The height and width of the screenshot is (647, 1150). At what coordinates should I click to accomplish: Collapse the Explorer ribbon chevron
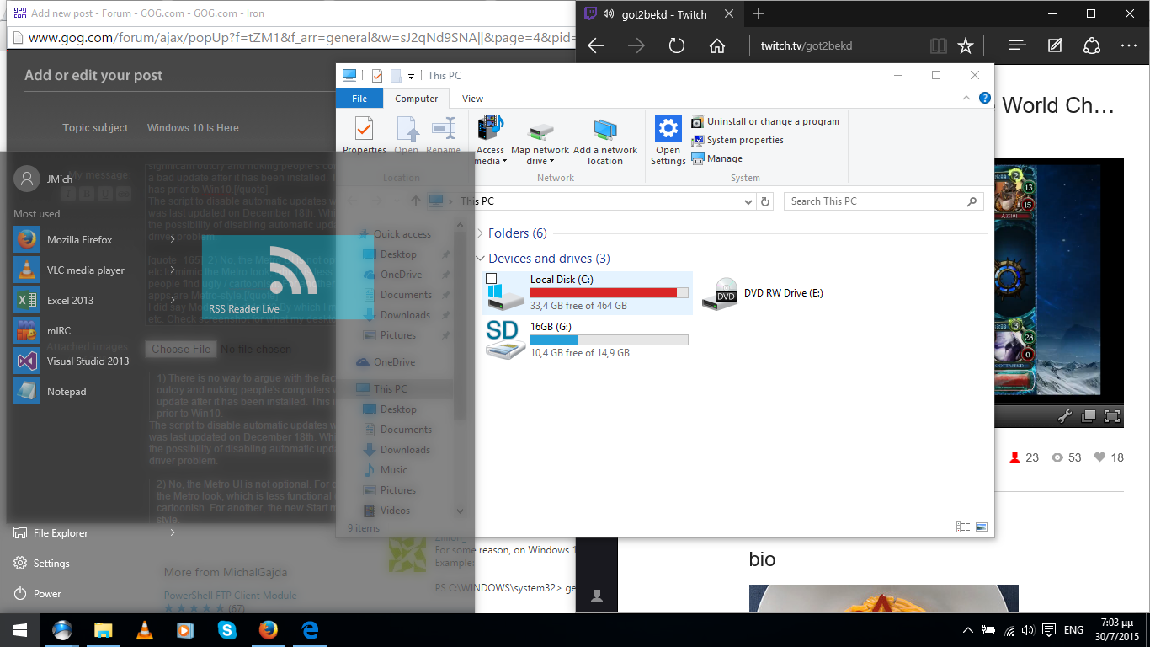(966, 99)
